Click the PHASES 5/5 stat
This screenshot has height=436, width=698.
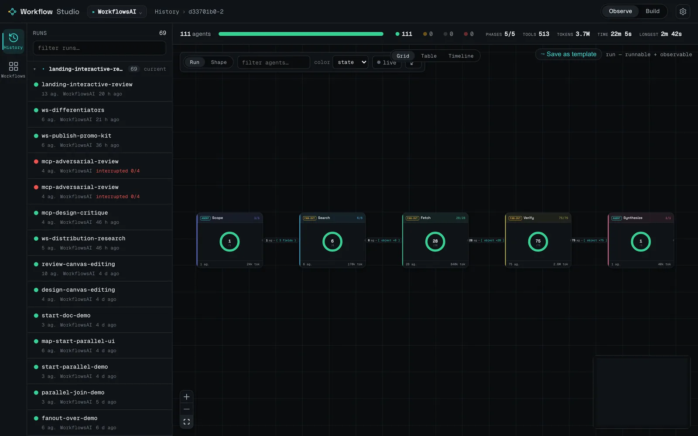pos(500,34)
